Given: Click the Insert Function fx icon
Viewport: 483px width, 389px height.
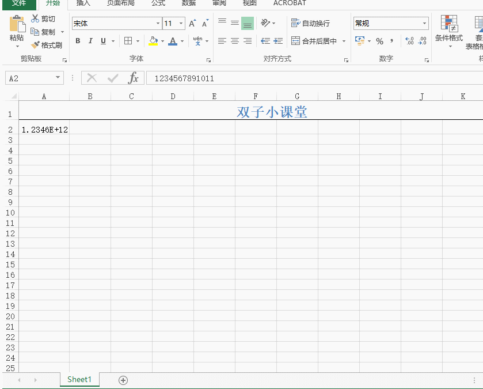Looking at the screenshot, I should click(134, 78).
